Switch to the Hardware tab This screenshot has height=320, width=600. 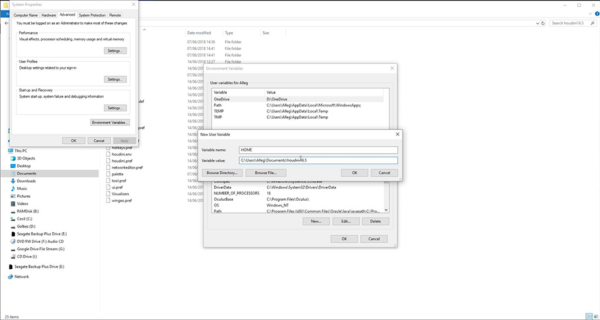click(49, 15)
